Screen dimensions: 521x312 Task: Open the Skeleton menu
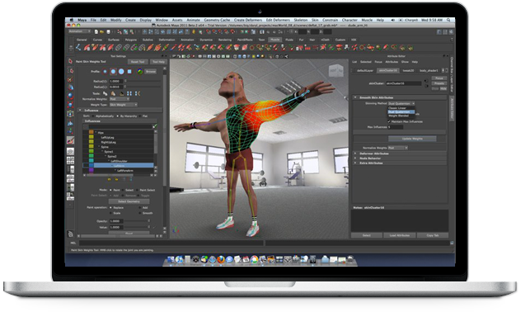pyautogui.click(x=300, y=21)
